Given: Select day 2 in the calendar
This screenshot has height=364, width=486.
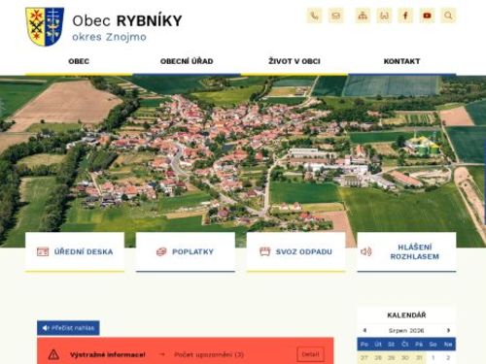Looking at the screenshot, I should pos(448,357).
